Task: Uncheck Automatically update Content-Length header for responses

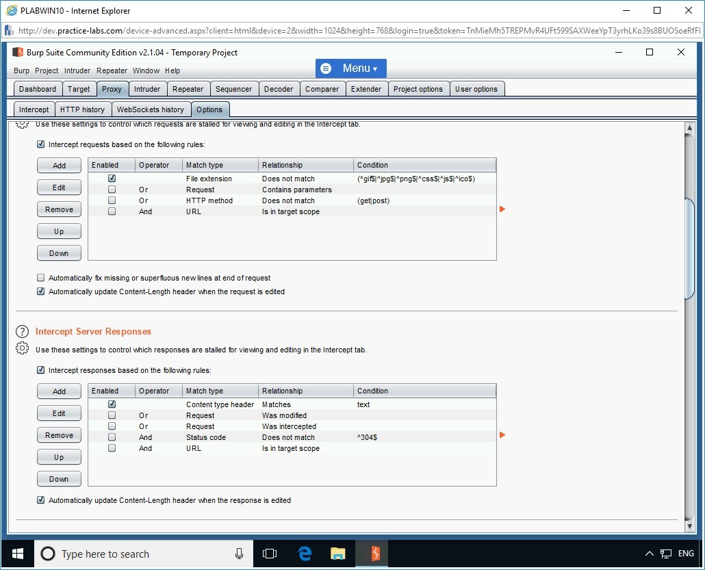Action: pos(40,500)
